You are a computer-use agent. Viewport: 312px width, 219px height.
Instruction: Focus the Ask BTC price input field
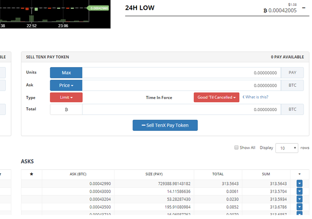[x=181, y=86]
